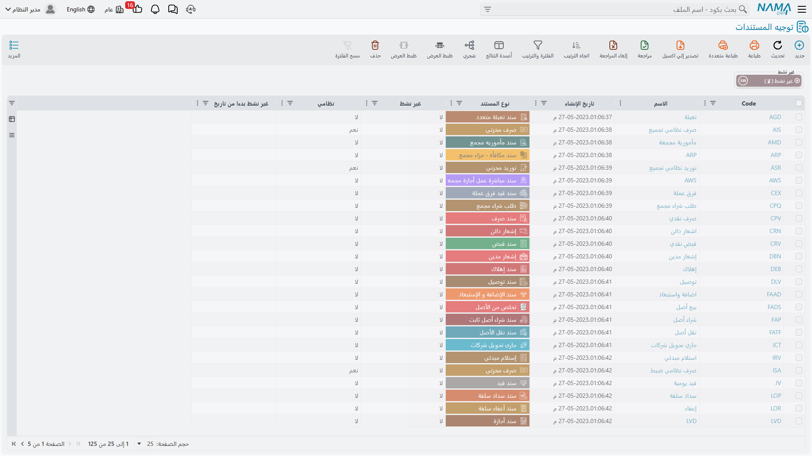This screenshot has width=812, height=456.
Task: Open the page size 25 dropdown
Action: click(144, 444)
